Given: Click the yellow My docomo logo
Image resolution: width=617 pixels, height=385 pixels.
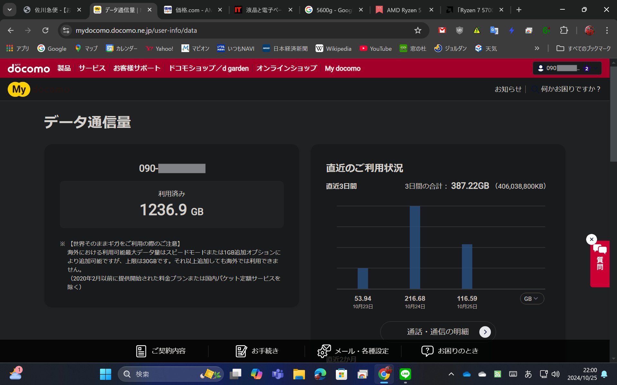Looking at the screenshot, I should click(19, 89).
